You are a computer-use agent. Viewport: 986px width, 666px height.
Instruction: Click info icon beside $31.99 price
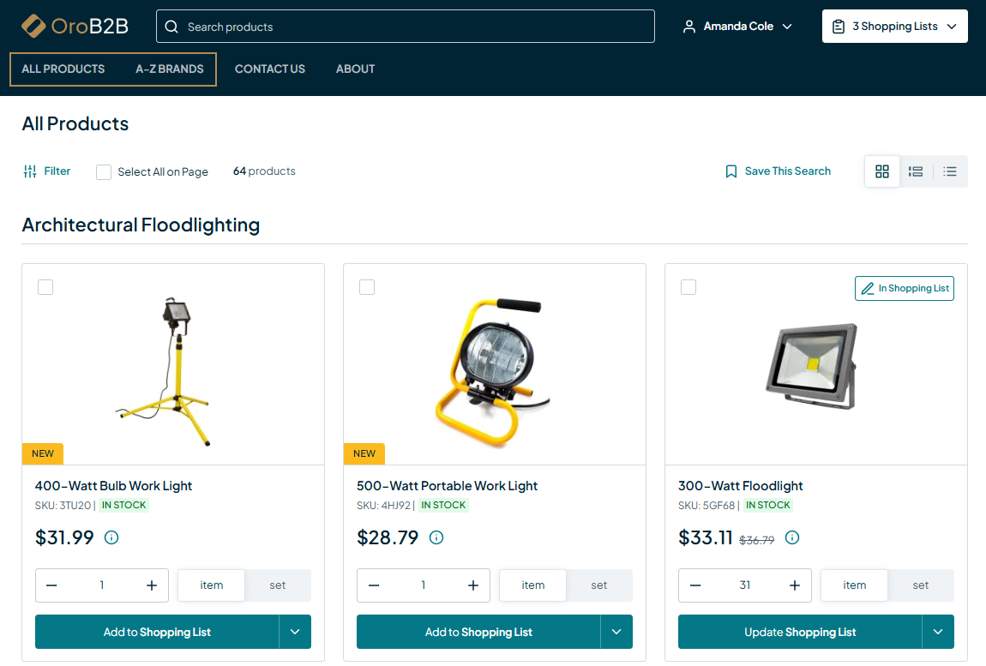(111, 537)
